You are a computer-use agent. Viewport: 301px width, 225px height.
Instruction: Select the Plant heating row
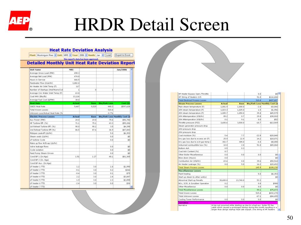[x=228, y=174]
